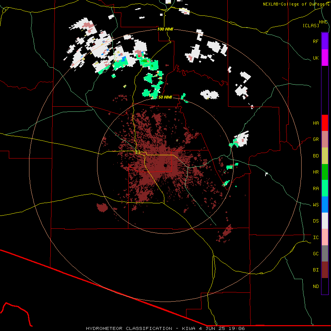
Task: Click the BI dark red legend swatch
Action: (x=325, y=270)
